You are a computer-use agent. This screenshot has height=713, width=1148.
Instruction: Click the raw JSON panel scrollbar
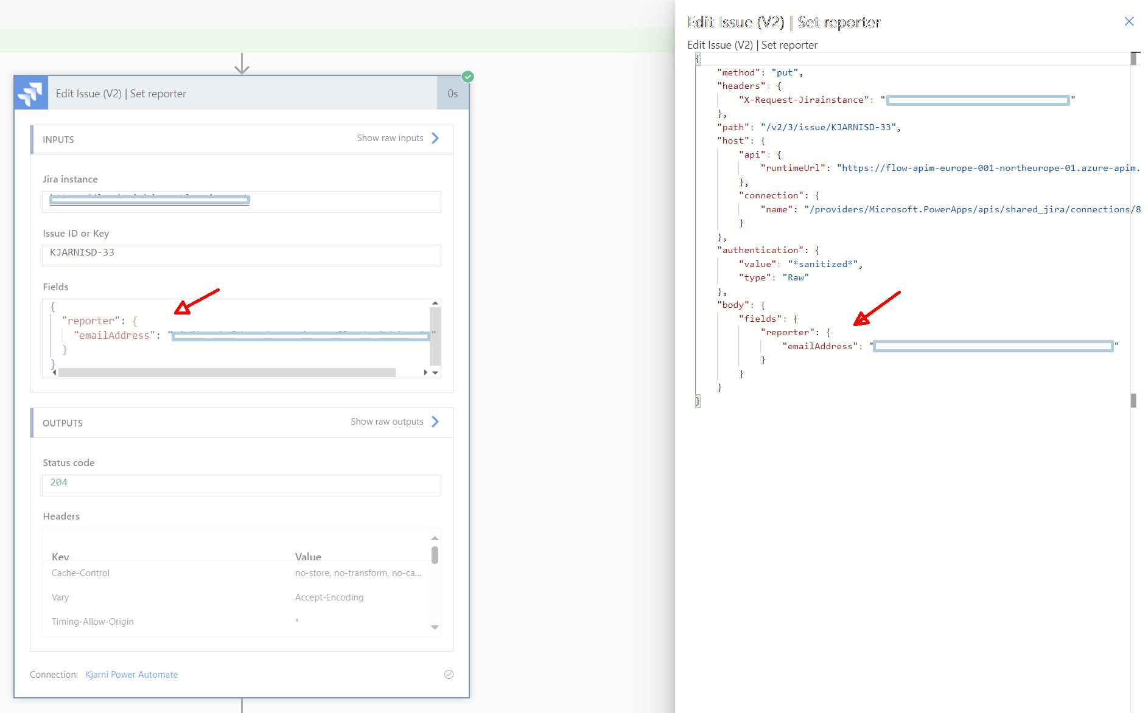[1133, 229]
